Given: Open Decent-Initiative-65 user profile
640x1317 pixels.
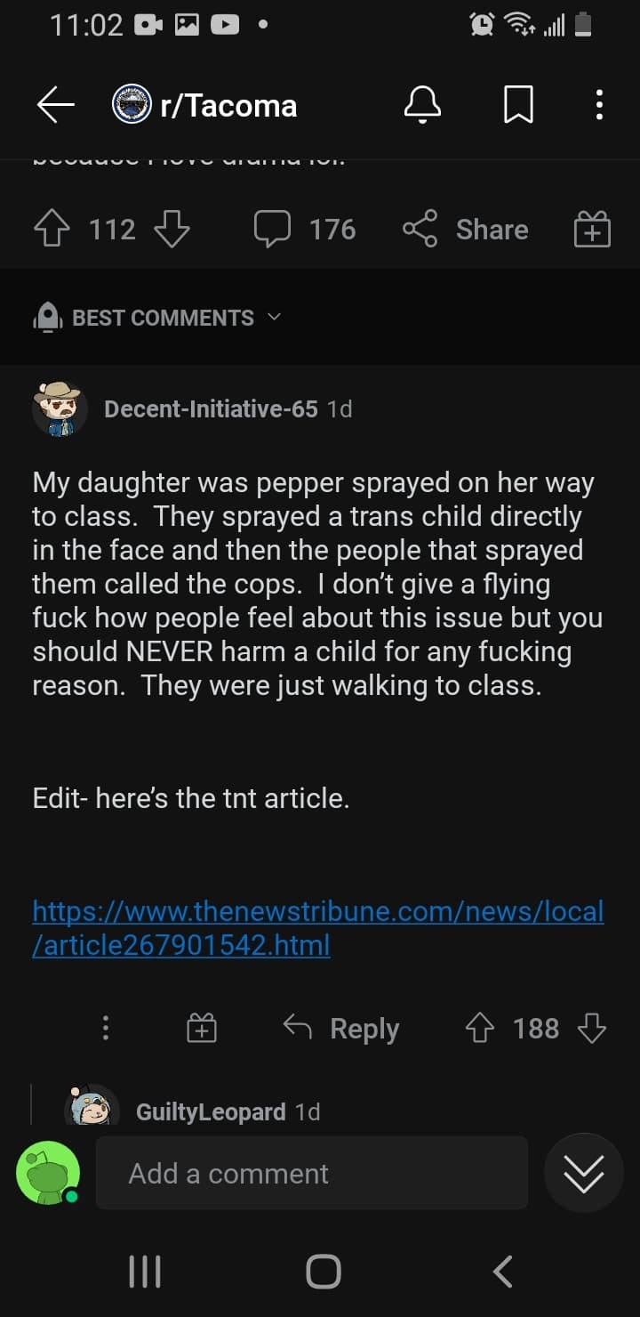Looking at the screenshot, I should (x=211, y=408).
